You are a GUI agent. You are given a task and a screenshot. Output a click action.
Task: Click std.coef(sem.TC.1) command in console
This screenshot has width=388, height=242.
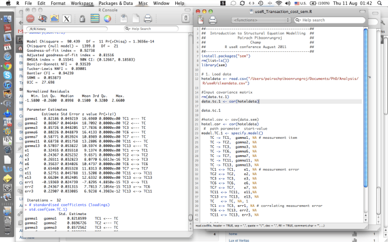[x=48, y=209]
